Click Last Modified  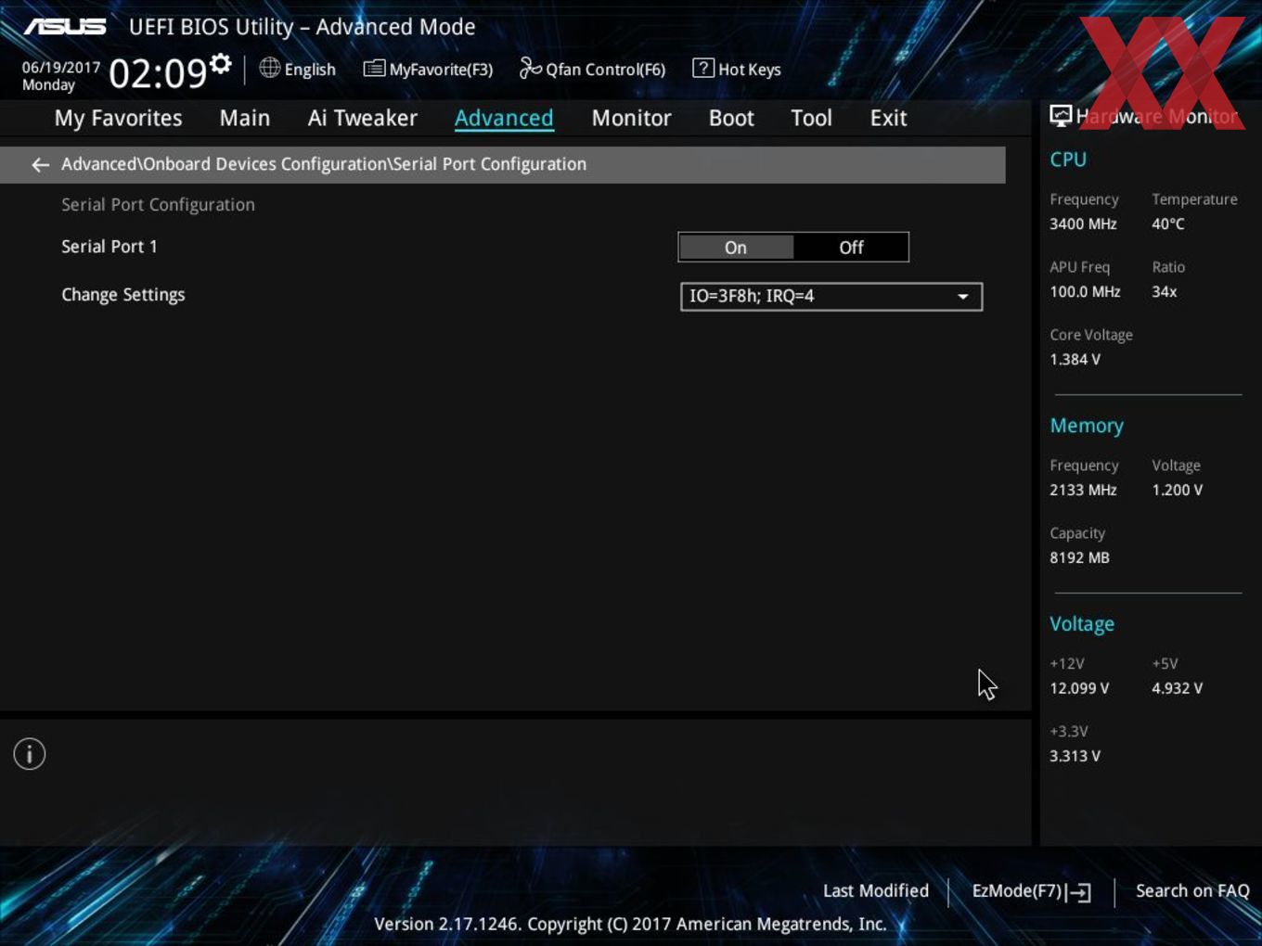click(x=876, y=891)
